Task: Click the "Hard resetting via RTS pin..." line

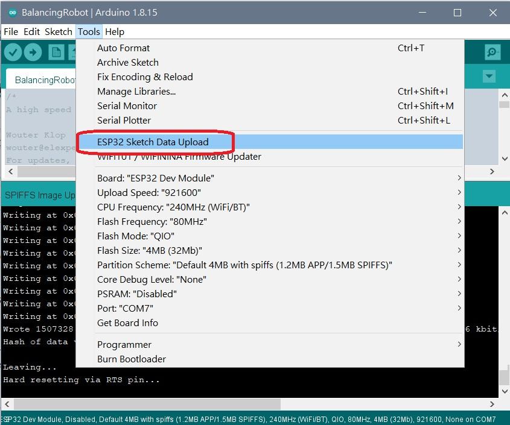Action: tap(81, 380)
